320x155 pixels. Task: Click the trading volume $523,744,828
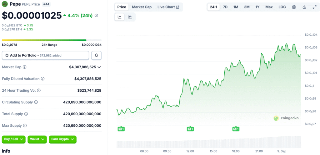(89, 90)
